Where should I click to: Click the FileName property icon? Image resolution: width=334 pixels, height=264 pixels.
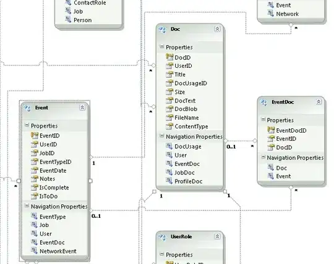[x=169, y=117]
